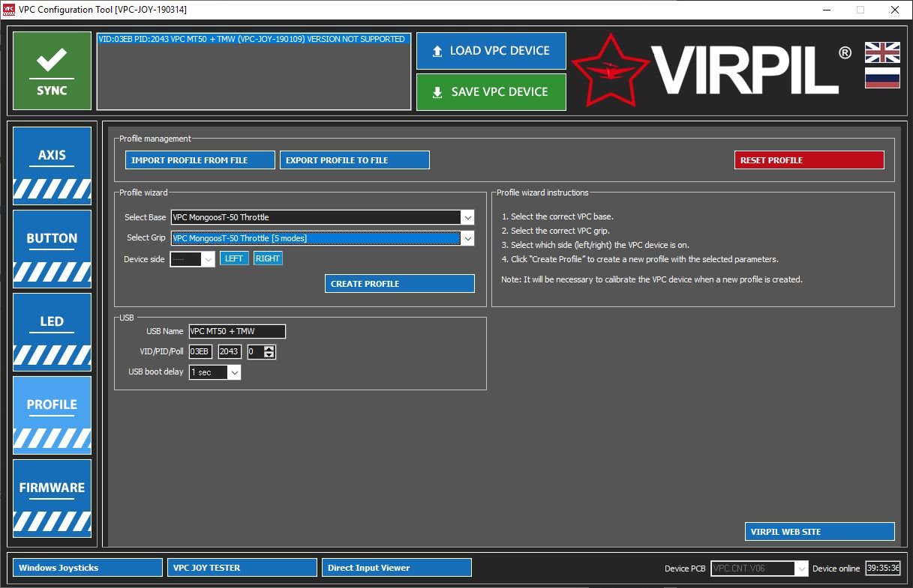Viewport: 913px width, 588px height.
Task: Click the Device online timer 39:35:36
Action: pyautogui.click(x=883, y=569)
